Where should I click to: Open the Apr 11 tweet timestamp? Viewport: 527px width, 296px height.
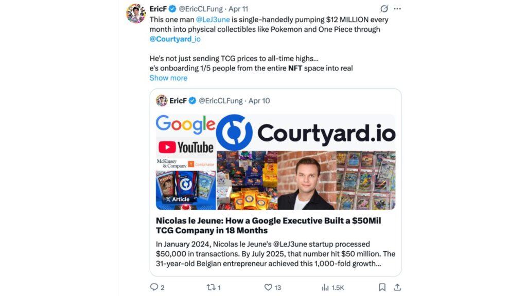(x=238, y=9)
